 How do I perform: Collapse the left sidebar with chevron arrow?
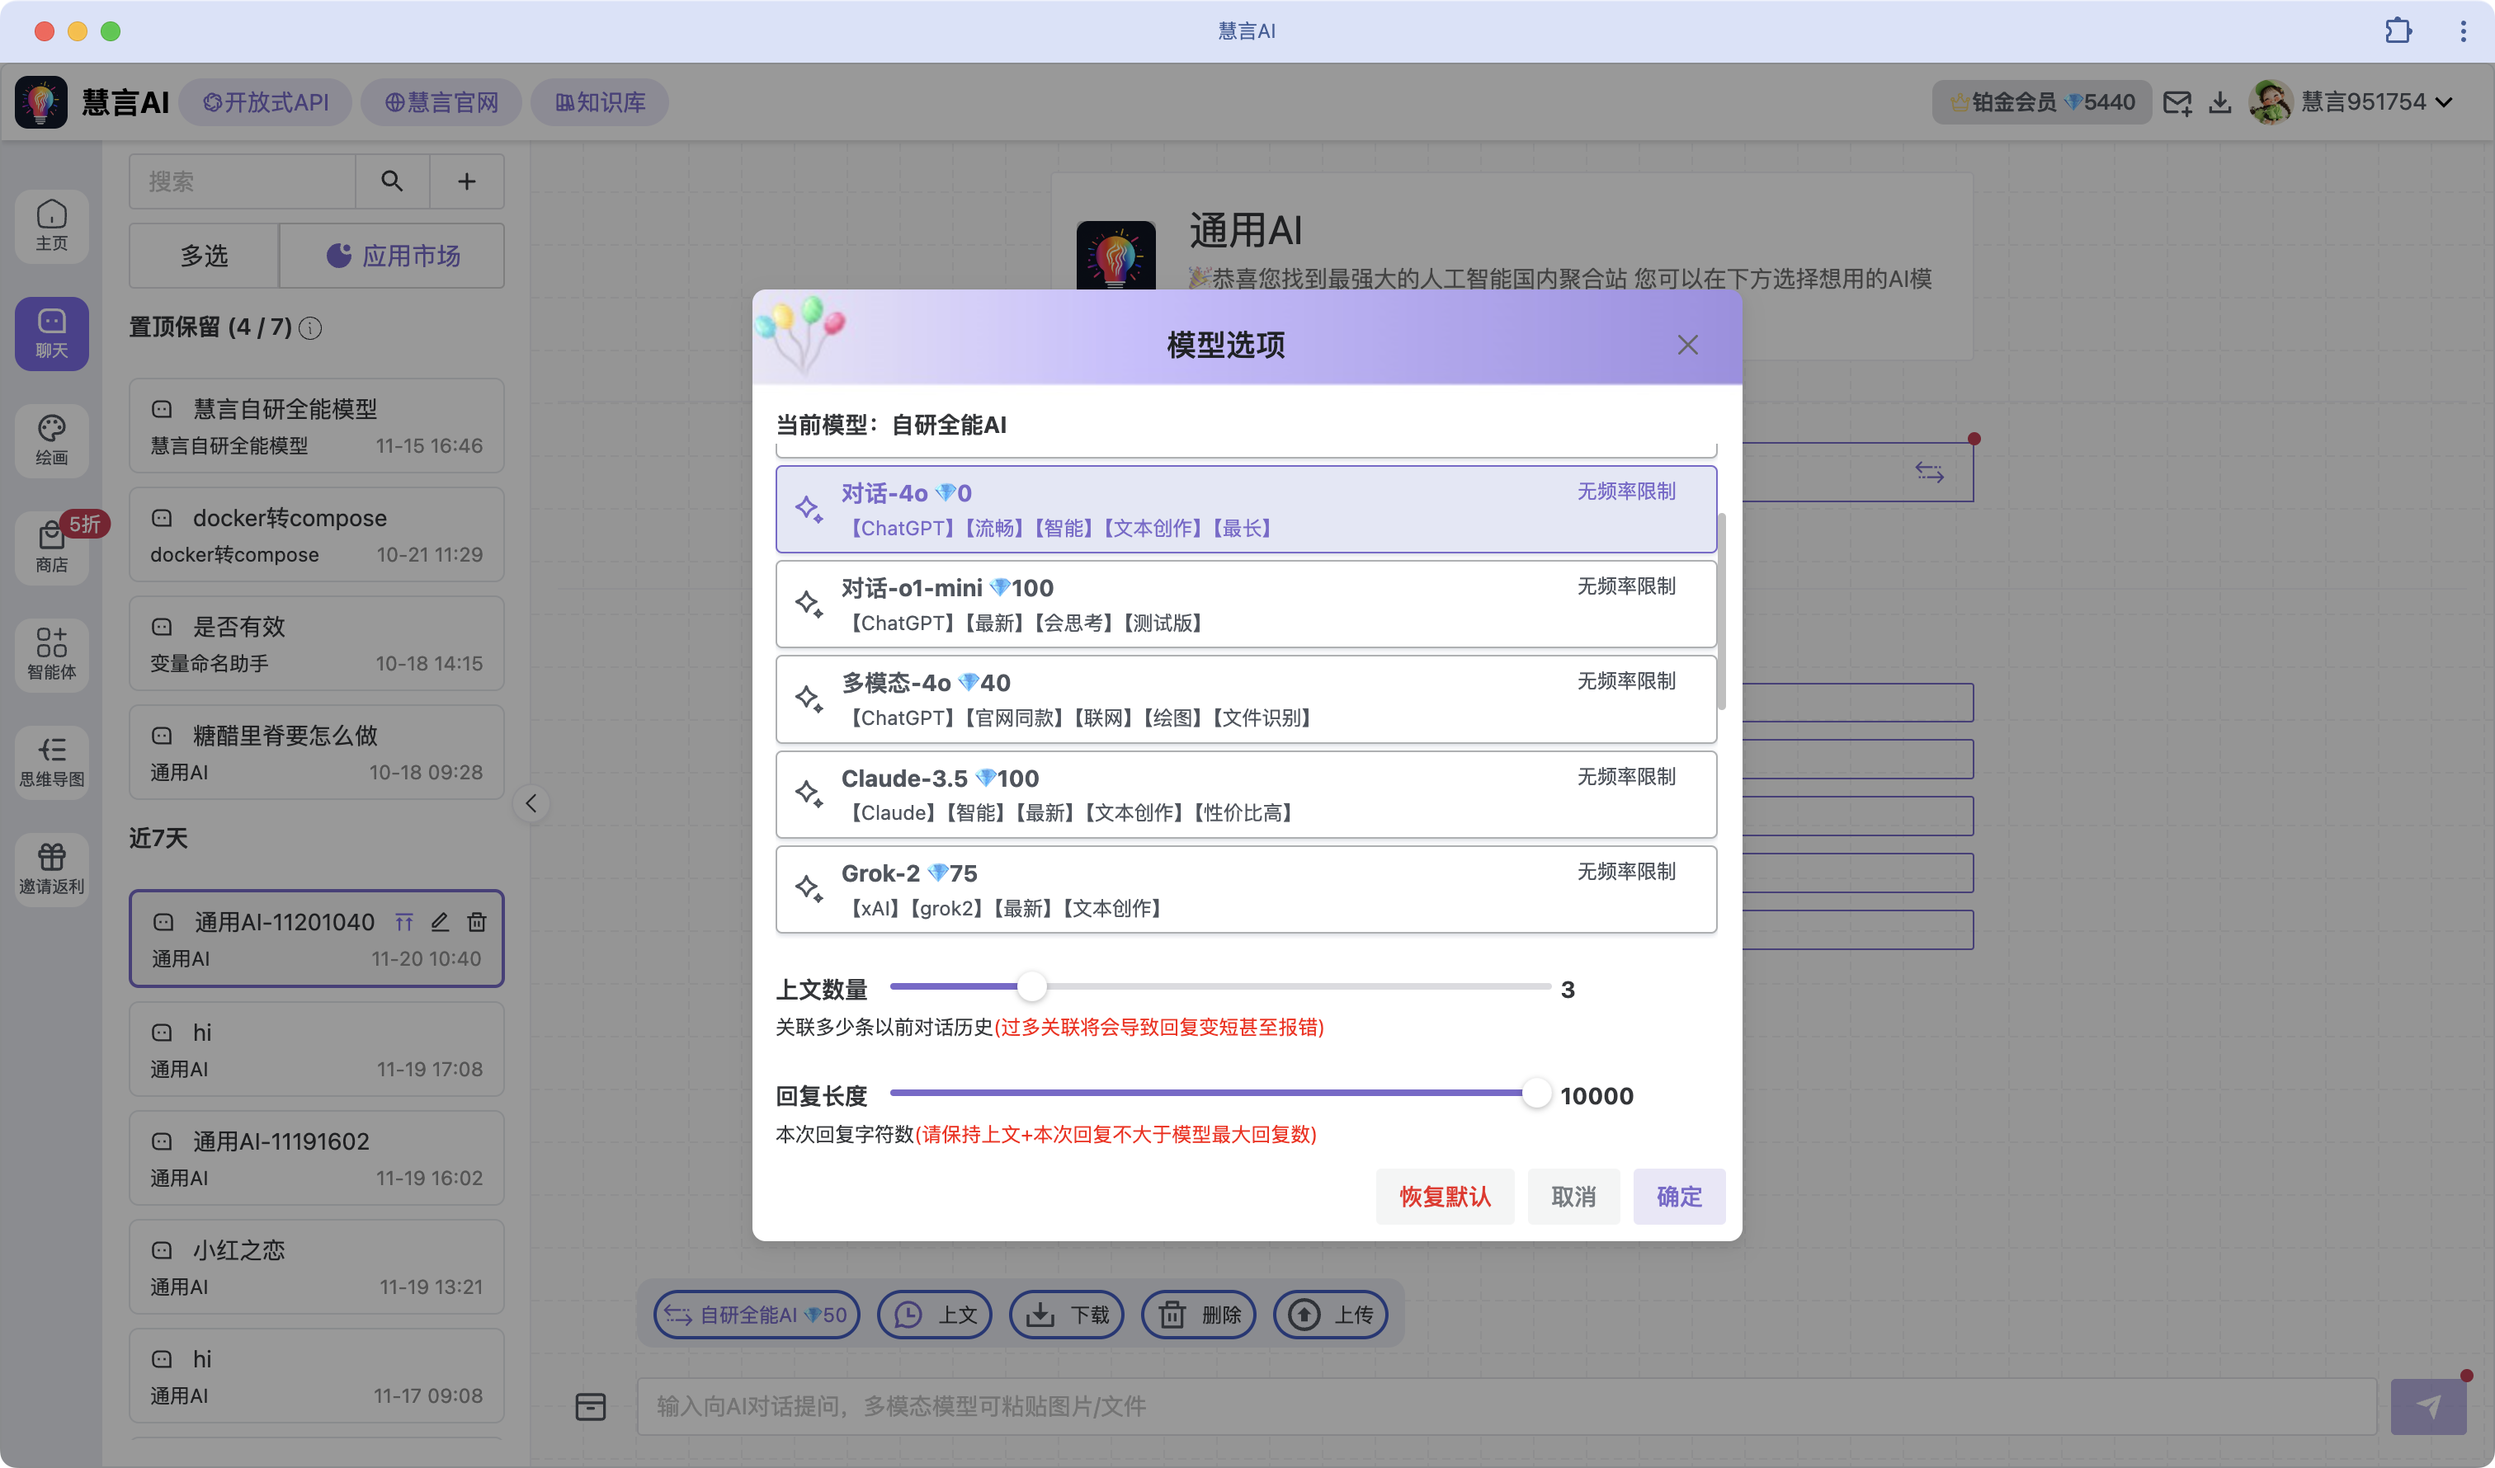[x=531, y=802]
